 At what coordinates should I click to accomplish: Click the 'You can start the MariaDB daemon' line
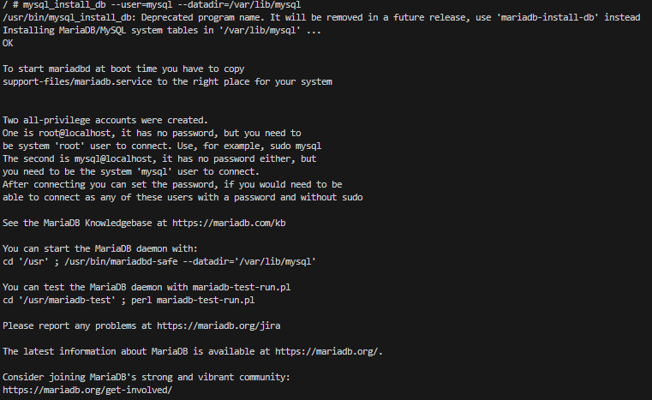tap(100, 248)
